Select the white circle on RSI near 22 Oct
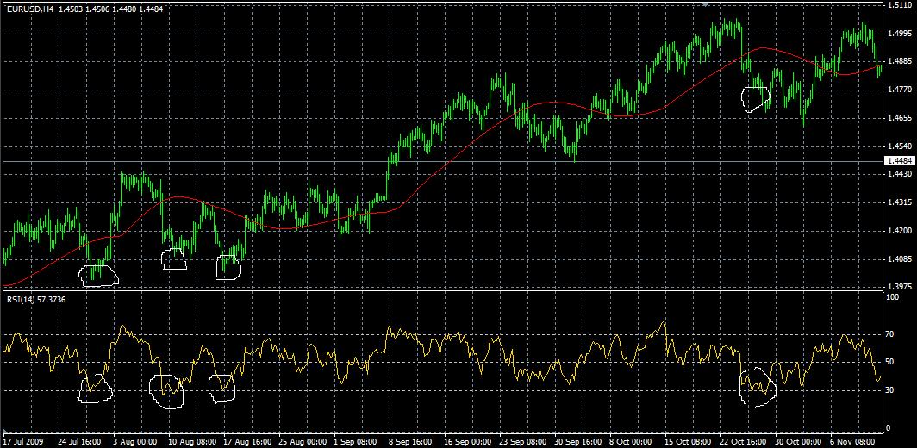This screenshot has height=448, width=917. pyautogui.click(x=758, y=387)
